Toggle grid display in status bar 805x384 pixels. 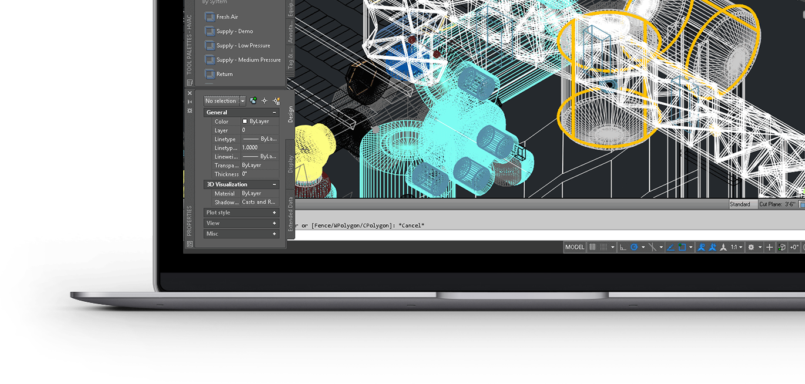point(593,247)
